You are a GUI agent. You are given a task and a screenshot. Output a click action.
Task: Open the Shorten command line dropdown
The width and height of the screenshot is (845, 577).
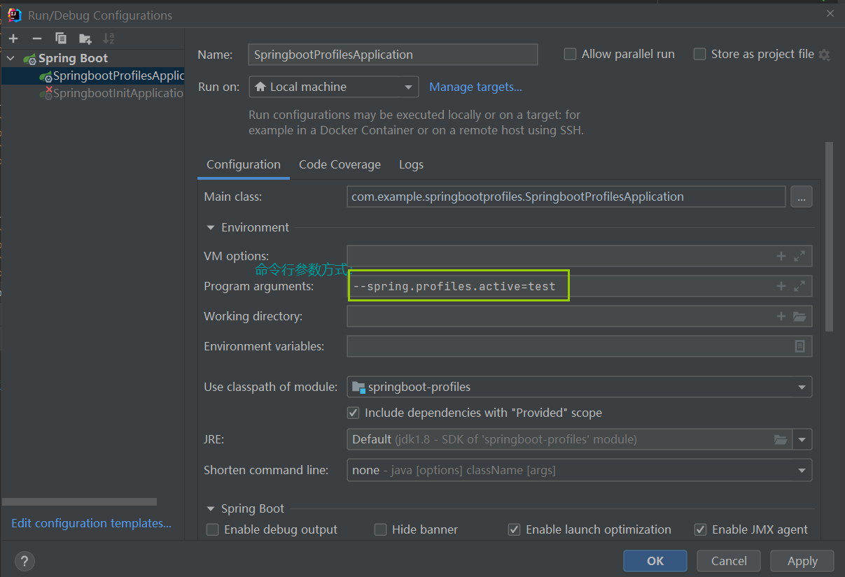point(580,470)
